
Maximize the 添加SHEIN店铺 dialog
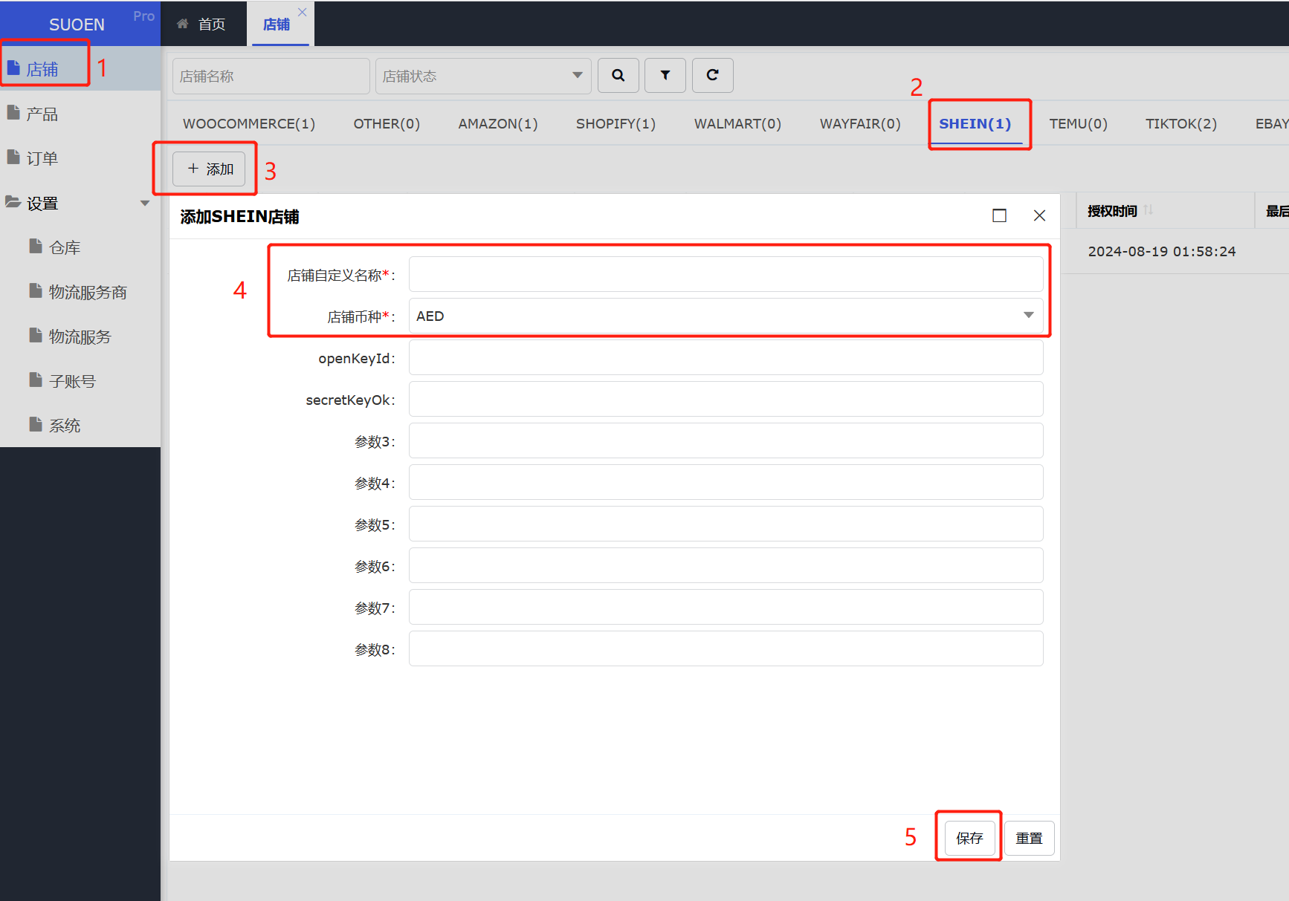coord(999,215)
